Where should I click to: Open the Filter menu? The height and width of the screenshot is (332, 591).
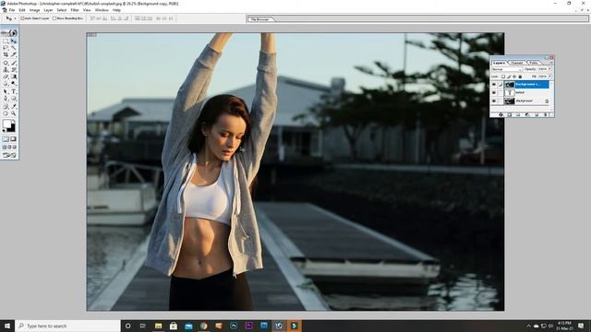(75, 10)
